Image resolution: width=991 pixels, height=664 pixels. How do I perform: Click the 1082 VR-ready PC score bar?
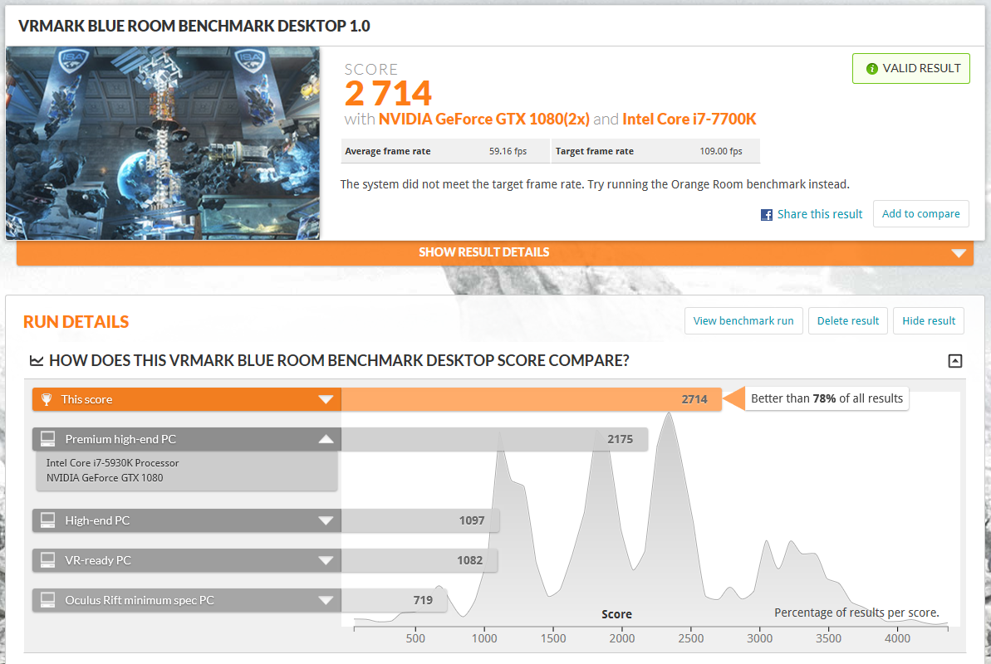[x=419, y=560]
